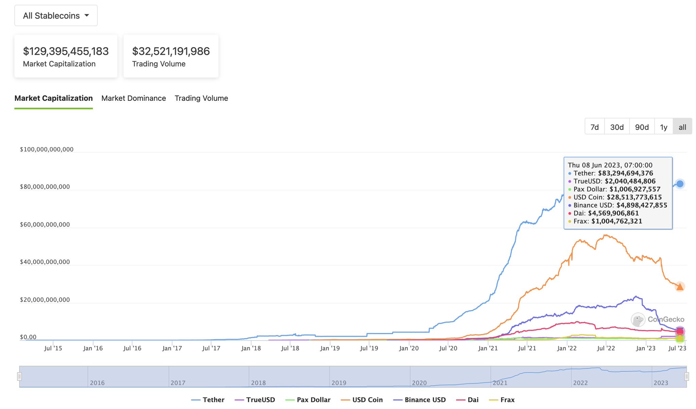Switch to Trading Volume tab

pyautogui.click(x=201, y=98)
